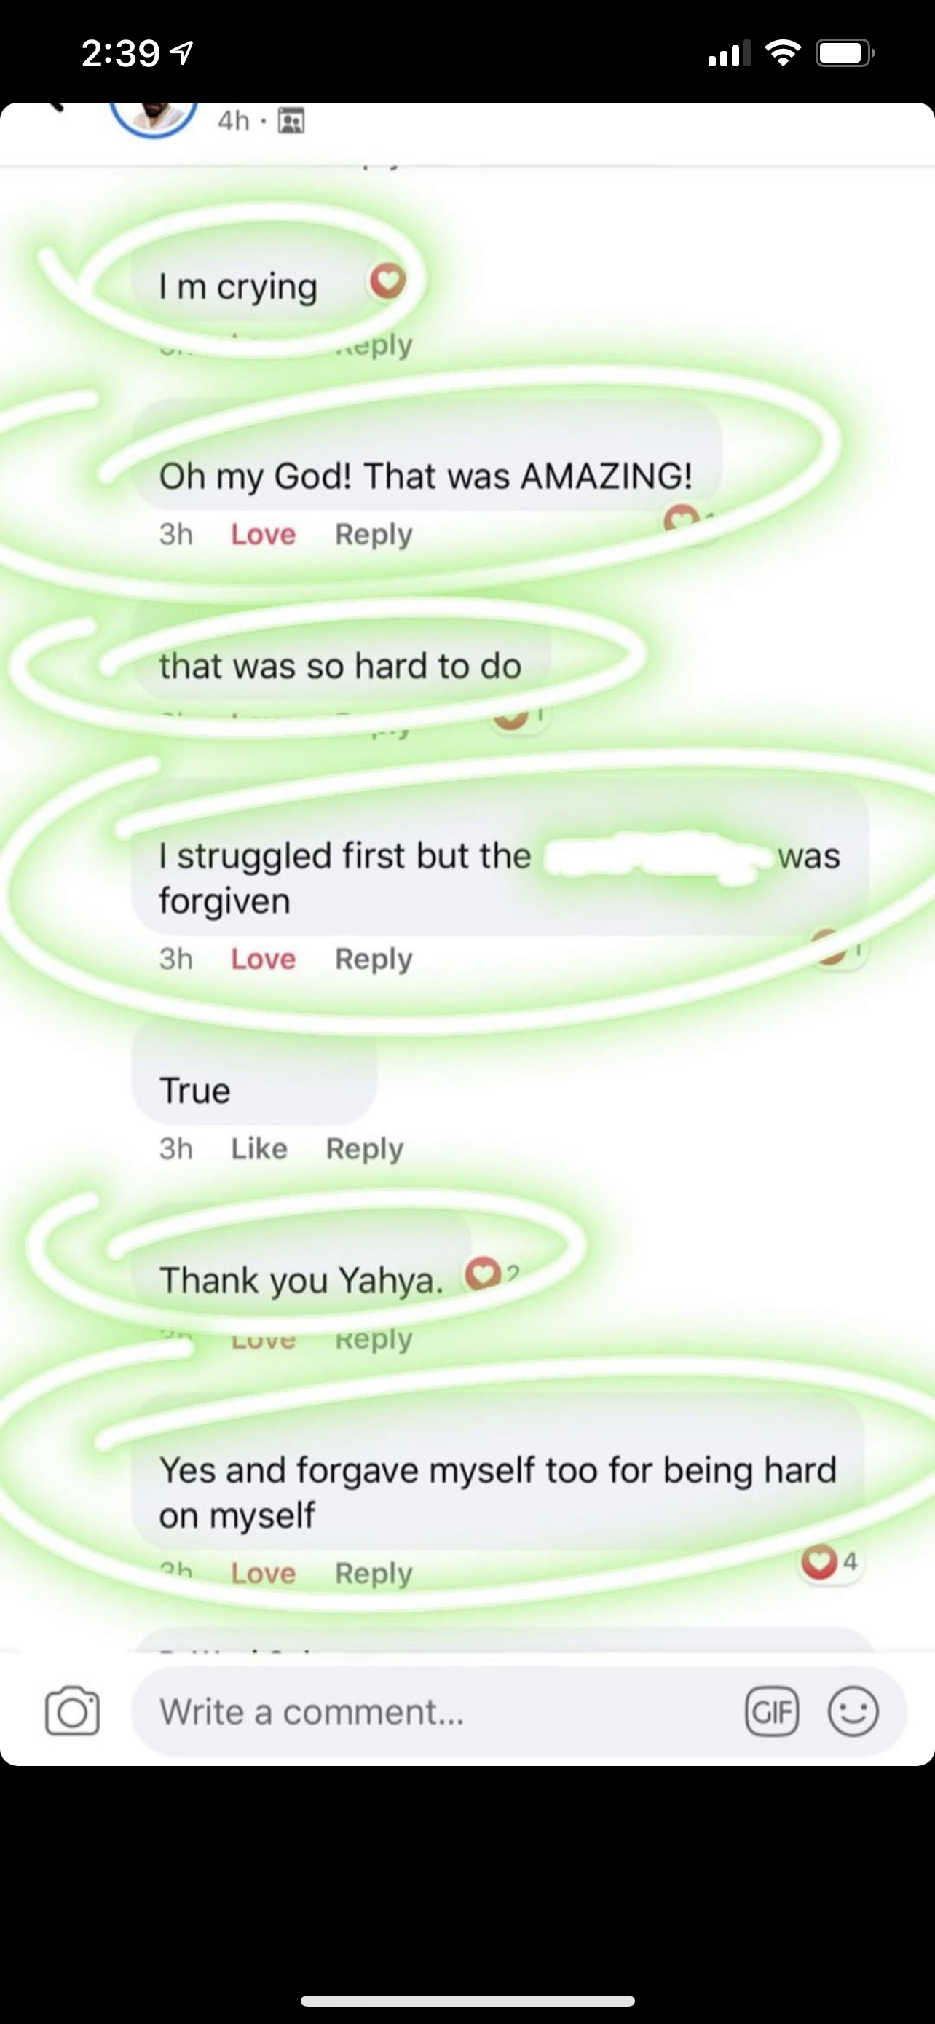Image resolution: width=935 pixels, height=2024 pixels.
Task: Tap the iOS home indicator bar
Action: [468, 2001]
